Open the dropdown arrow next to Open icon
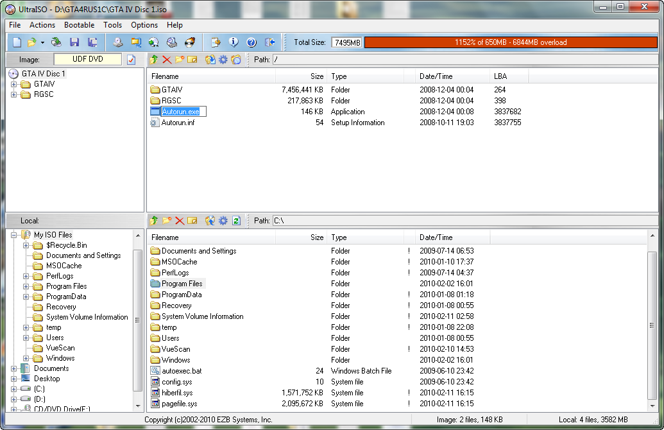 [42, 42]
